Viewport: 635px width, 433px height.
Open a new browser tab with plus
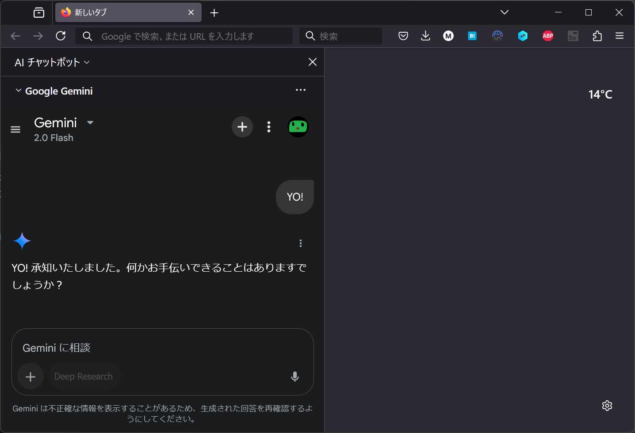(x=214, y=13)
